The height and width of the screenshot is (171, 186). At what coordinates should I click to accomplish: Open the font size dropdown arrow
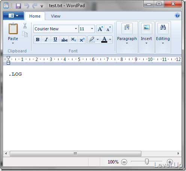tap(92, 29)
